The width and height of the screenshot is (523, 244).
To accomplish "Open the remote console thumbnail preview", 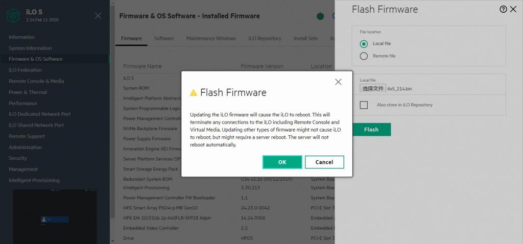I will [x=55, y=216].
